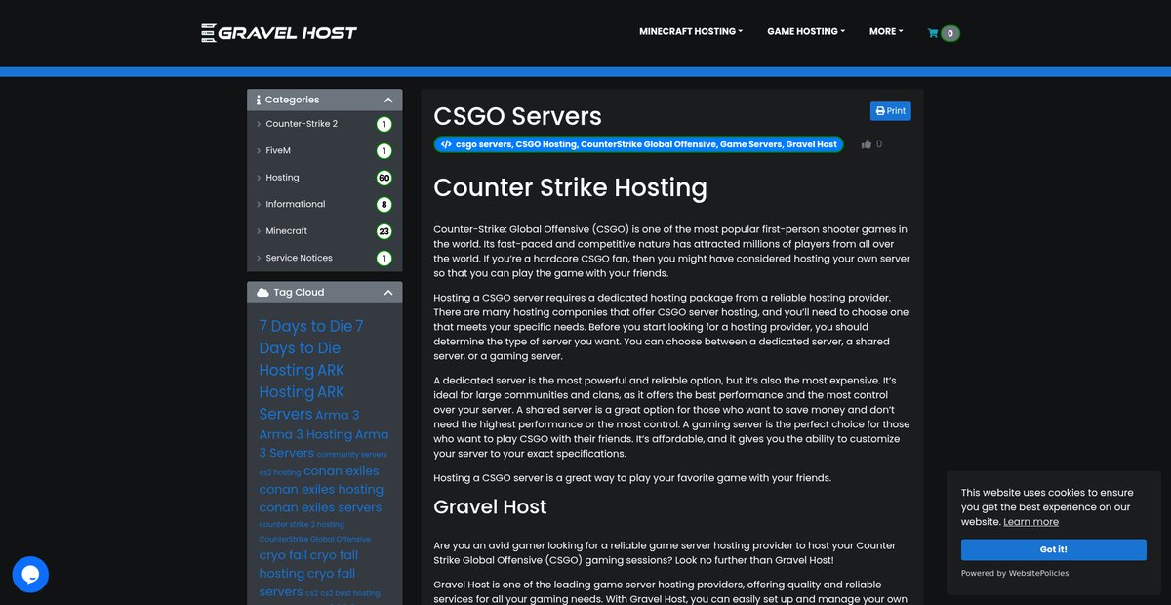
Task: Click the Counter Strike Hosting heading
Action: (x=570, y=187)
